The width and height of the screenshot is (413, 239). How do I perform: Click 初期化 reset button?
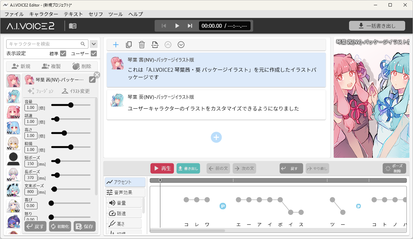60,226
